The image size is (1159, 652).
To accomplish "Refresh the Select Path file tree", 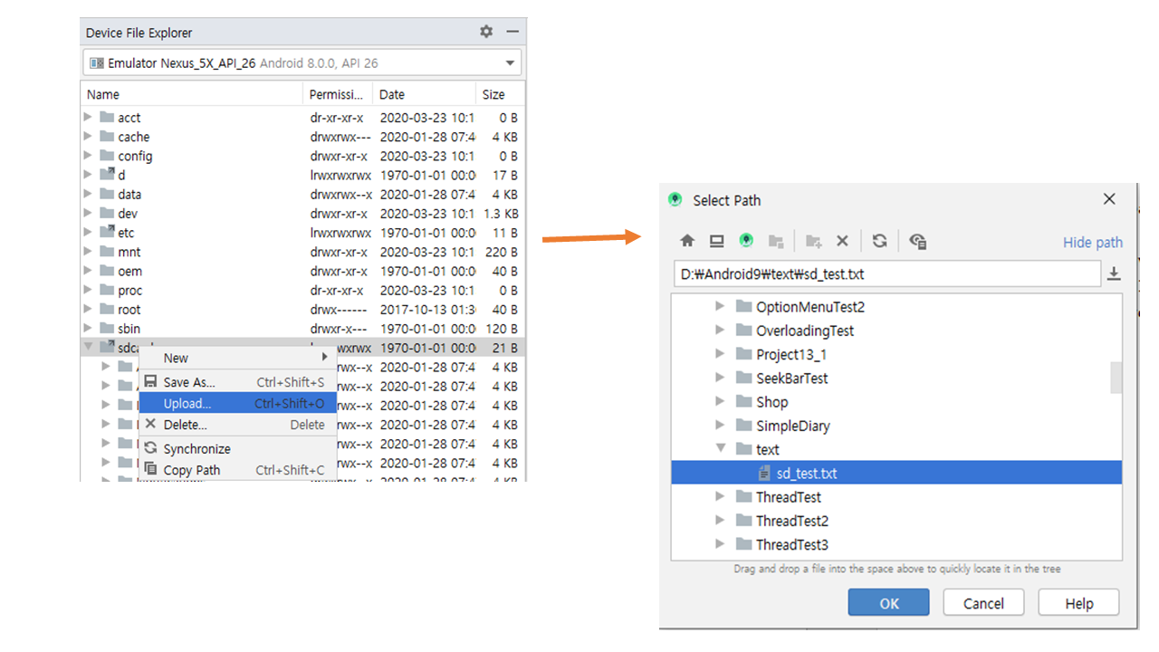I will [879, 241].
